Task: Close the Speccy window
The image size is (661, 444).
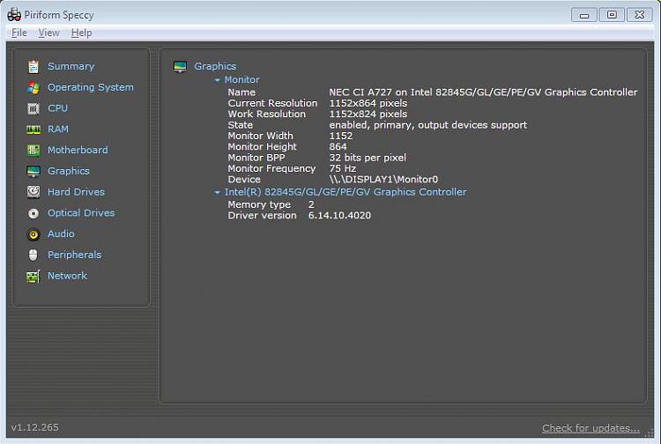Action: pyautogui.click(x=640, y=15)
